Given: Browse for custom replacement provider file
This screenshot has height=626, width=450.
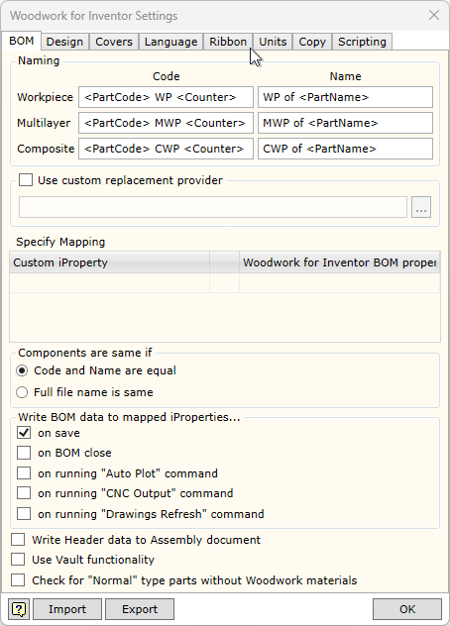Looking at the screenshot, I should tap(421, 207).
